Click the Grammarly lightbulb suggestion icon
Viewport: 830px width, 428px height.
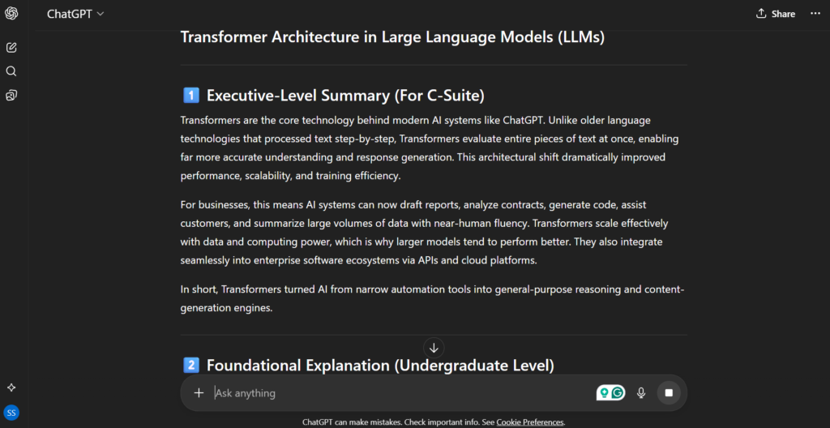[604, 393]
